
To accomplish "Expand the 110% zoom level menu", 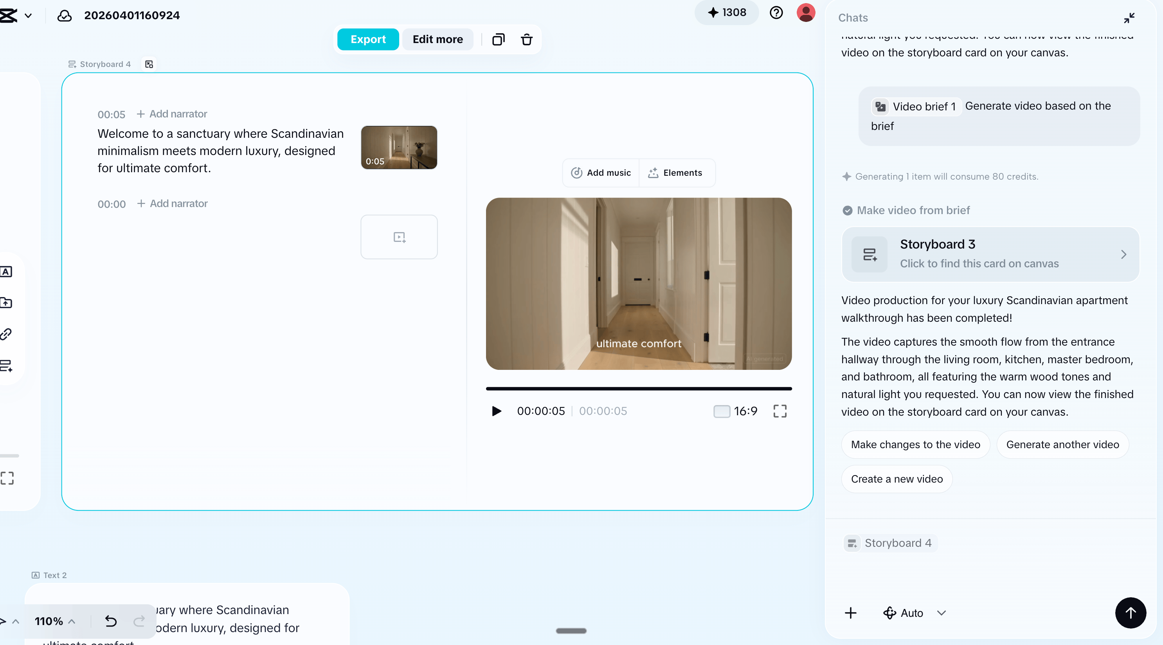I will (x=55, y=621).
